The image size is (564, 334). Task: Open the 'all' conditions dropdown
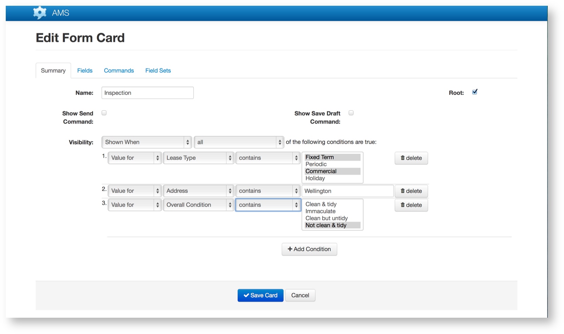pos(239,142)
